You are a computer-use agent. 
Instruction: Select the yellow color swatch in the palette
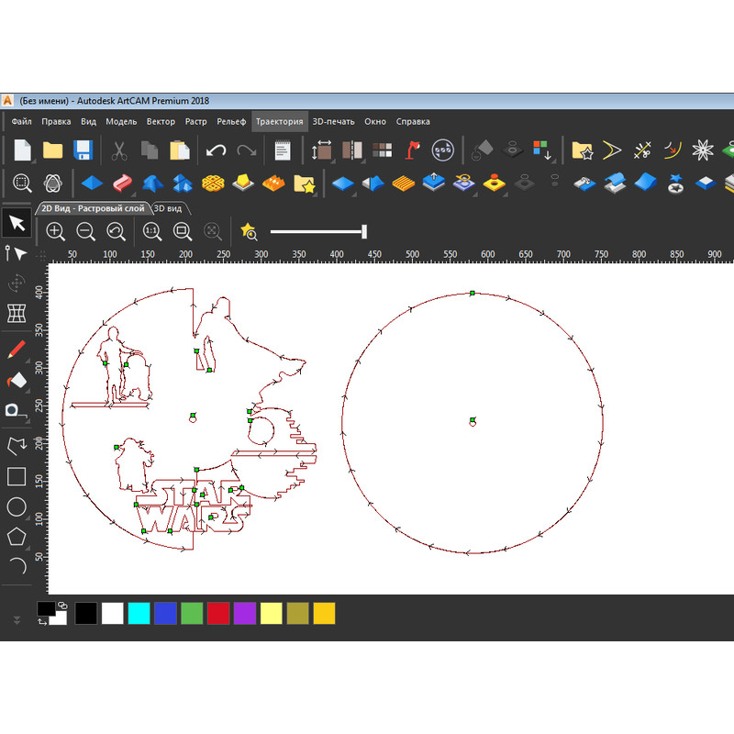(x=324, y=613)
